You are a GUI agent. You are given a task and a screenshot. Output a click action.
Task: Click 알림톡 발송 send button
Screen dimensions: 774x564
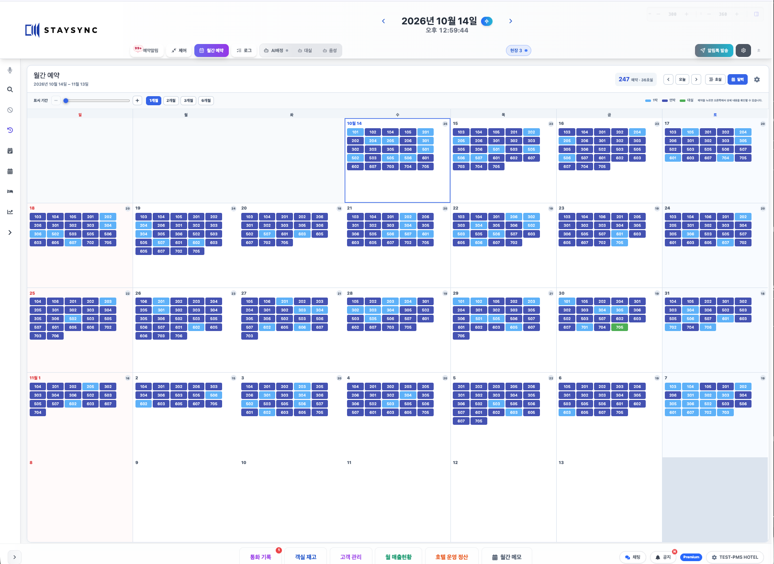tap(714, 50)
